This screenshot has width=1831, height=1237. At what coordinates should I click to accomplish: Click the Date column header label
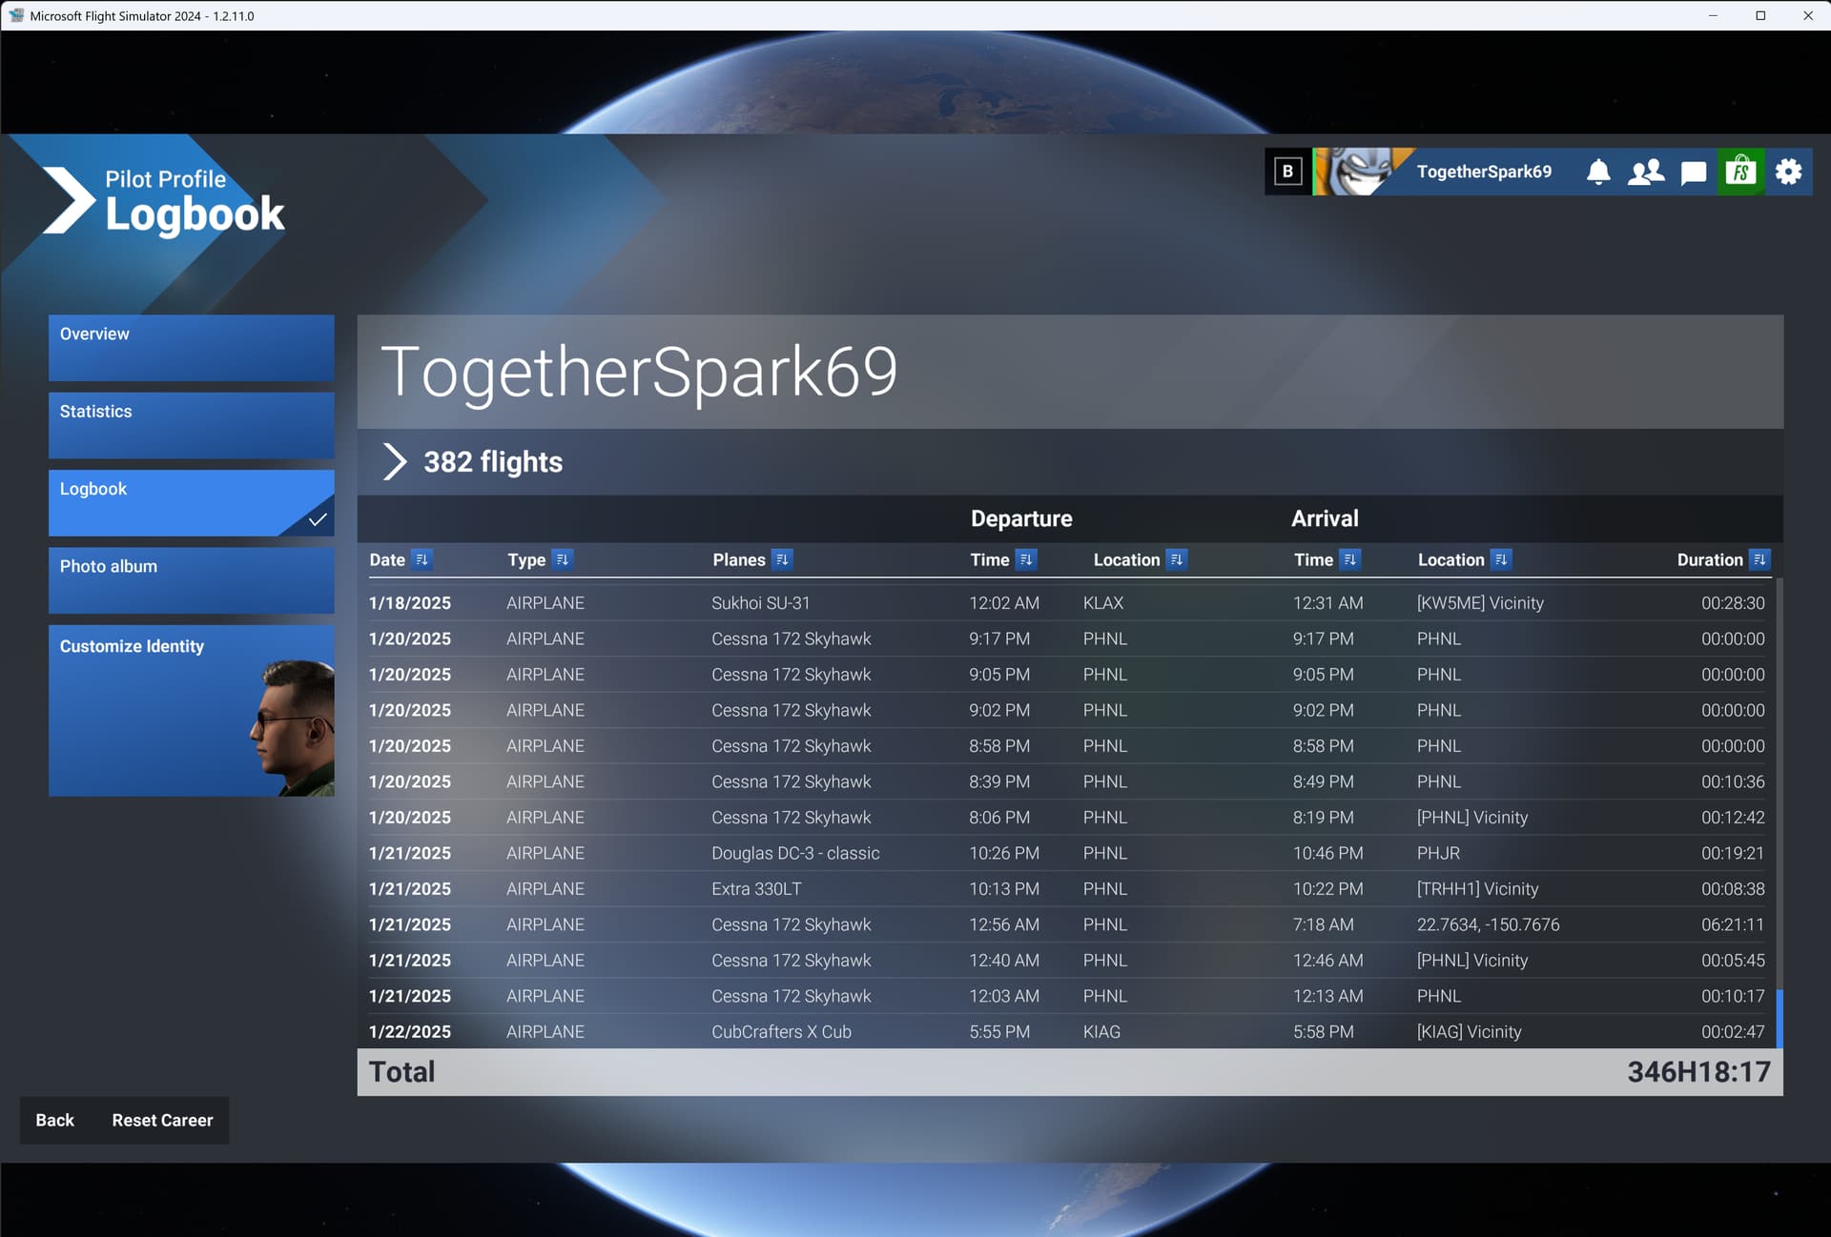point(387,559)
